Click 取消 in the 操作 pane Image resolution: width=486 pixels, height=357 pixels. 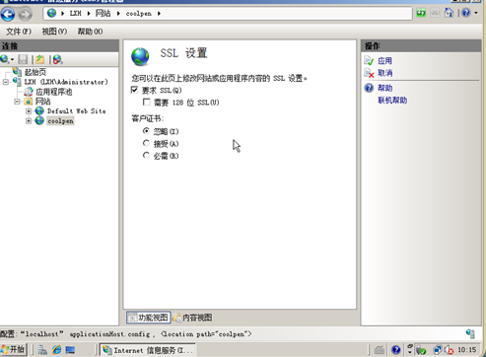384,73
